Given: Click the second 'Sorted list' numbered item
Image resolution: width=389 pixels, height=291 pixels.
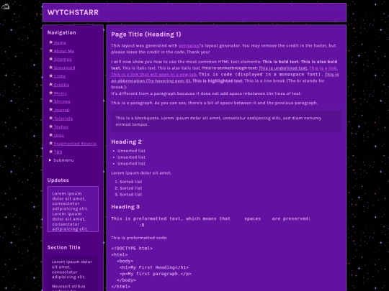Looking at the screenshot, I should coord(130,188).
